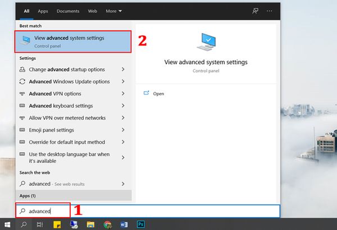Click Open in the preview pane
337x230 pixels.
pyautogui.click(x=158, y=93)
